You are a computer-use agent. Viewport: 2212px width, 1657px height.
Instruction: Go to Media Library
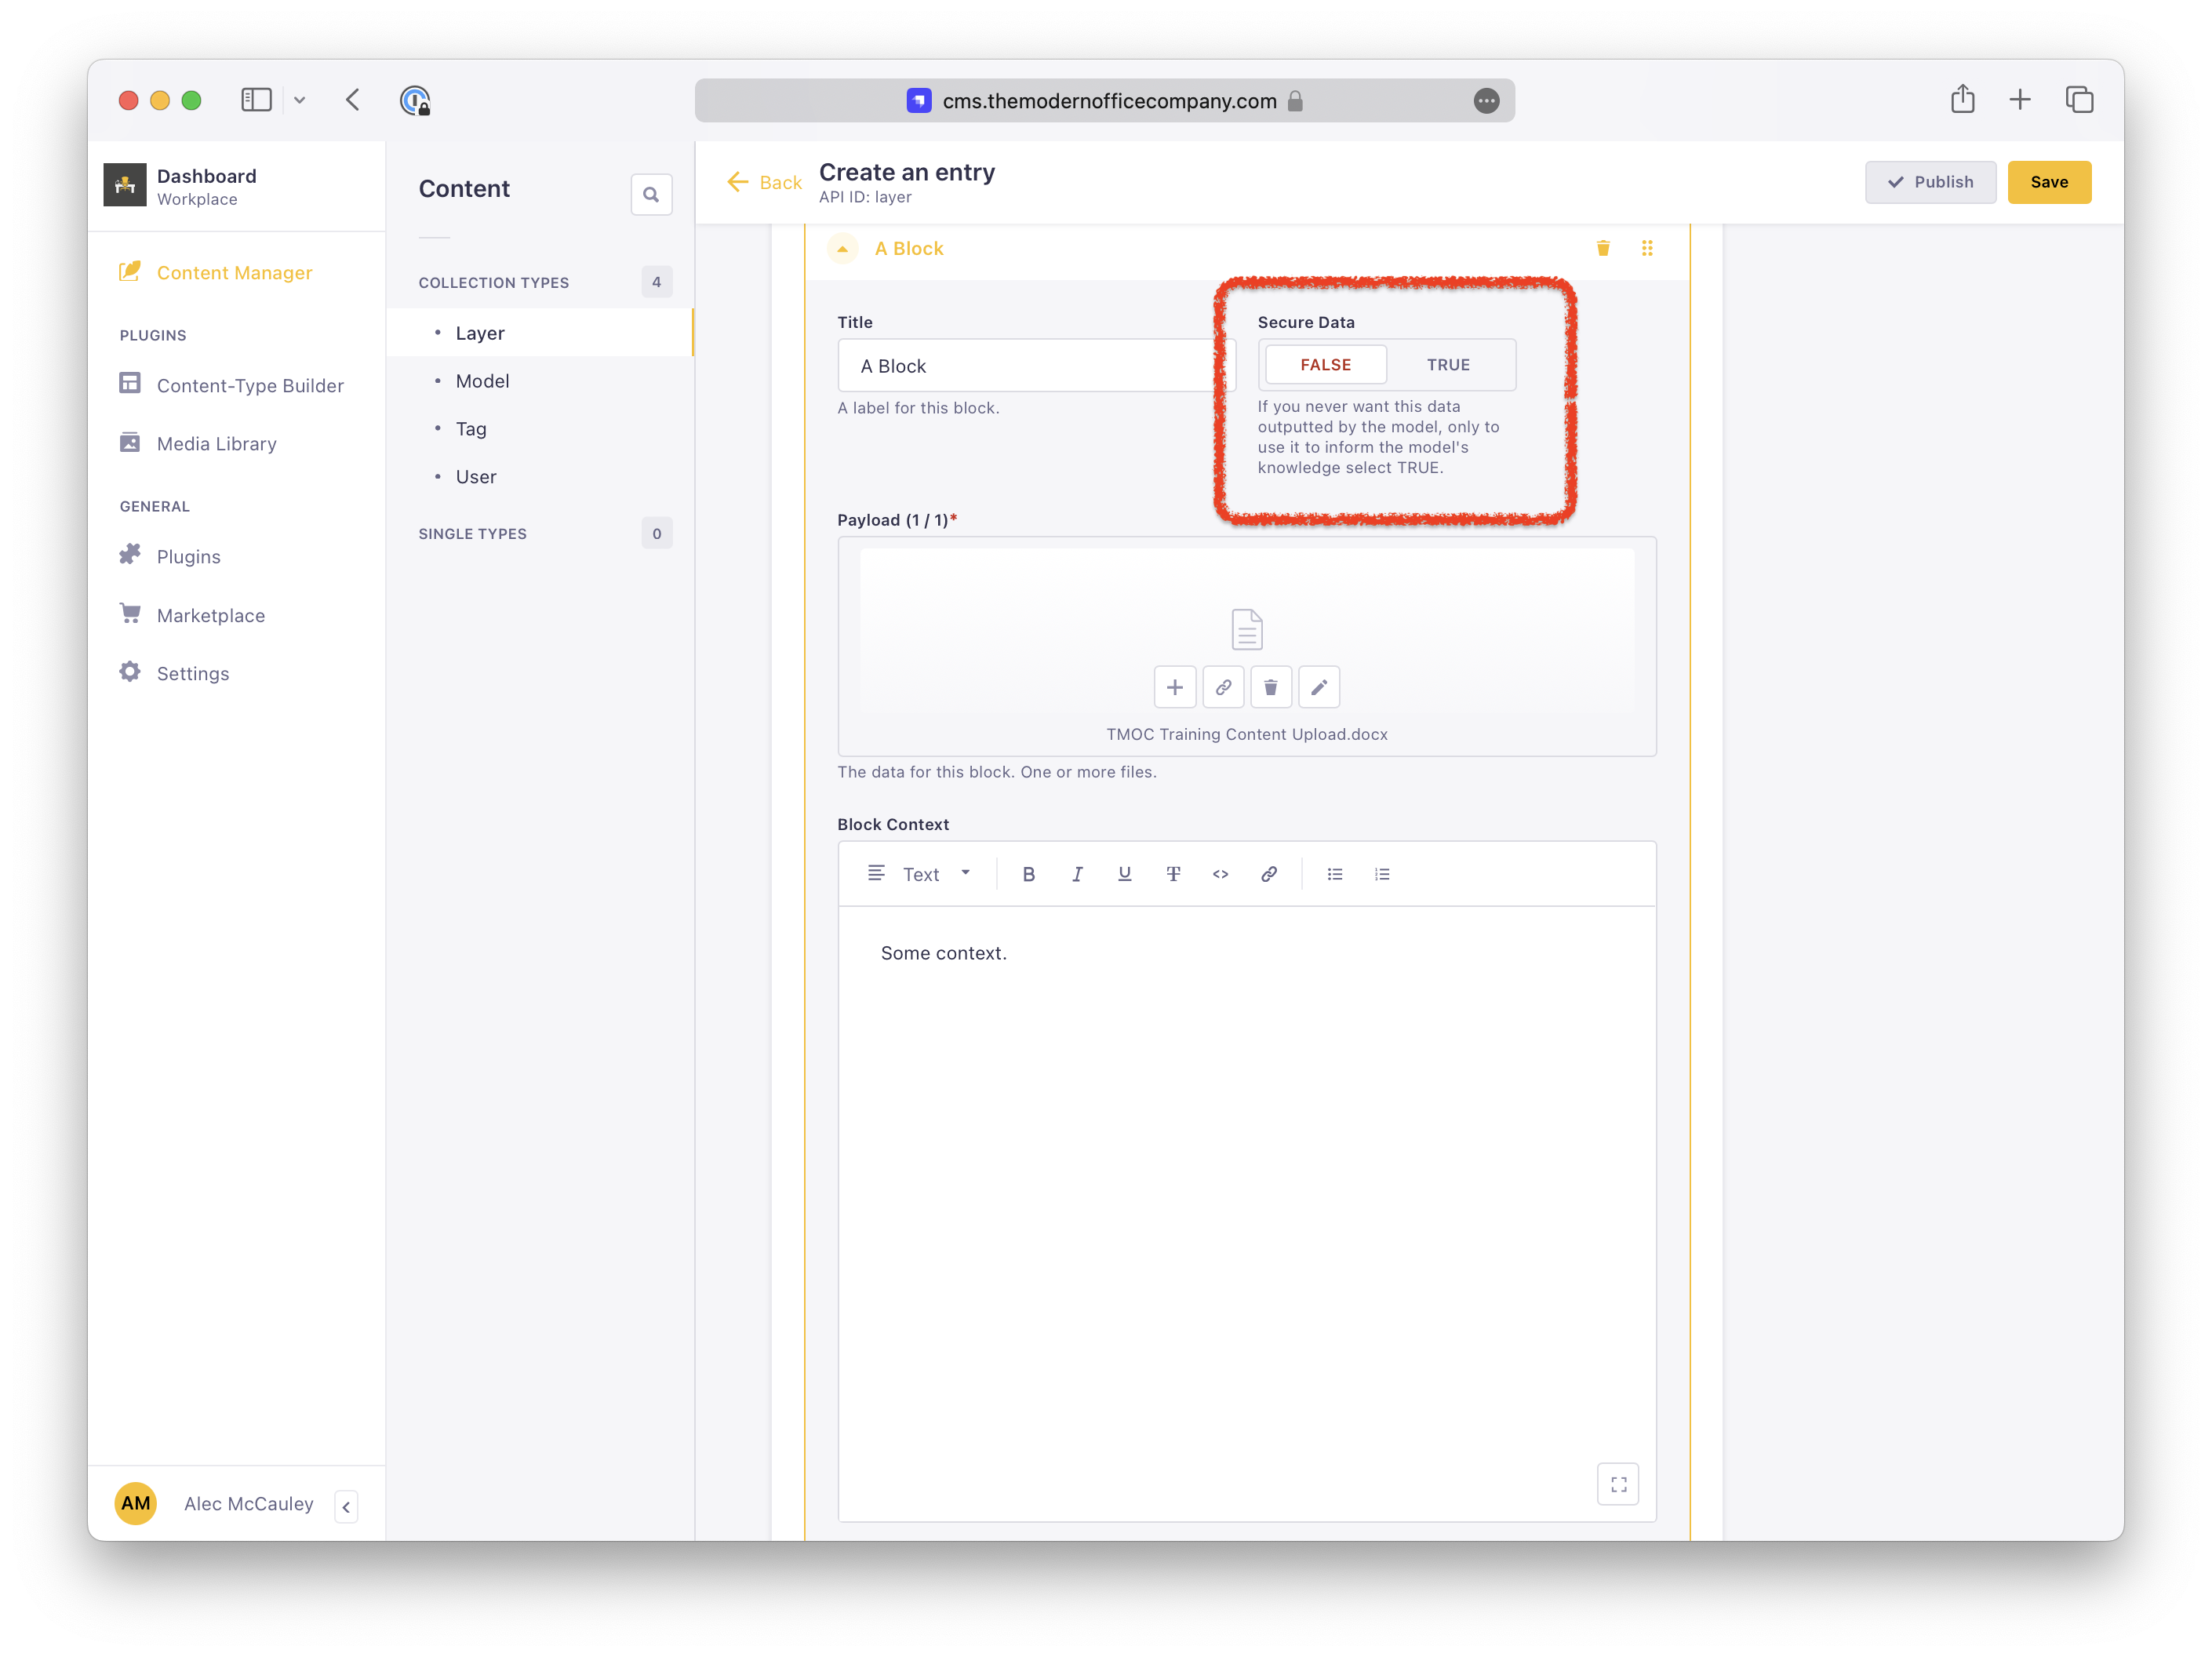216,444
